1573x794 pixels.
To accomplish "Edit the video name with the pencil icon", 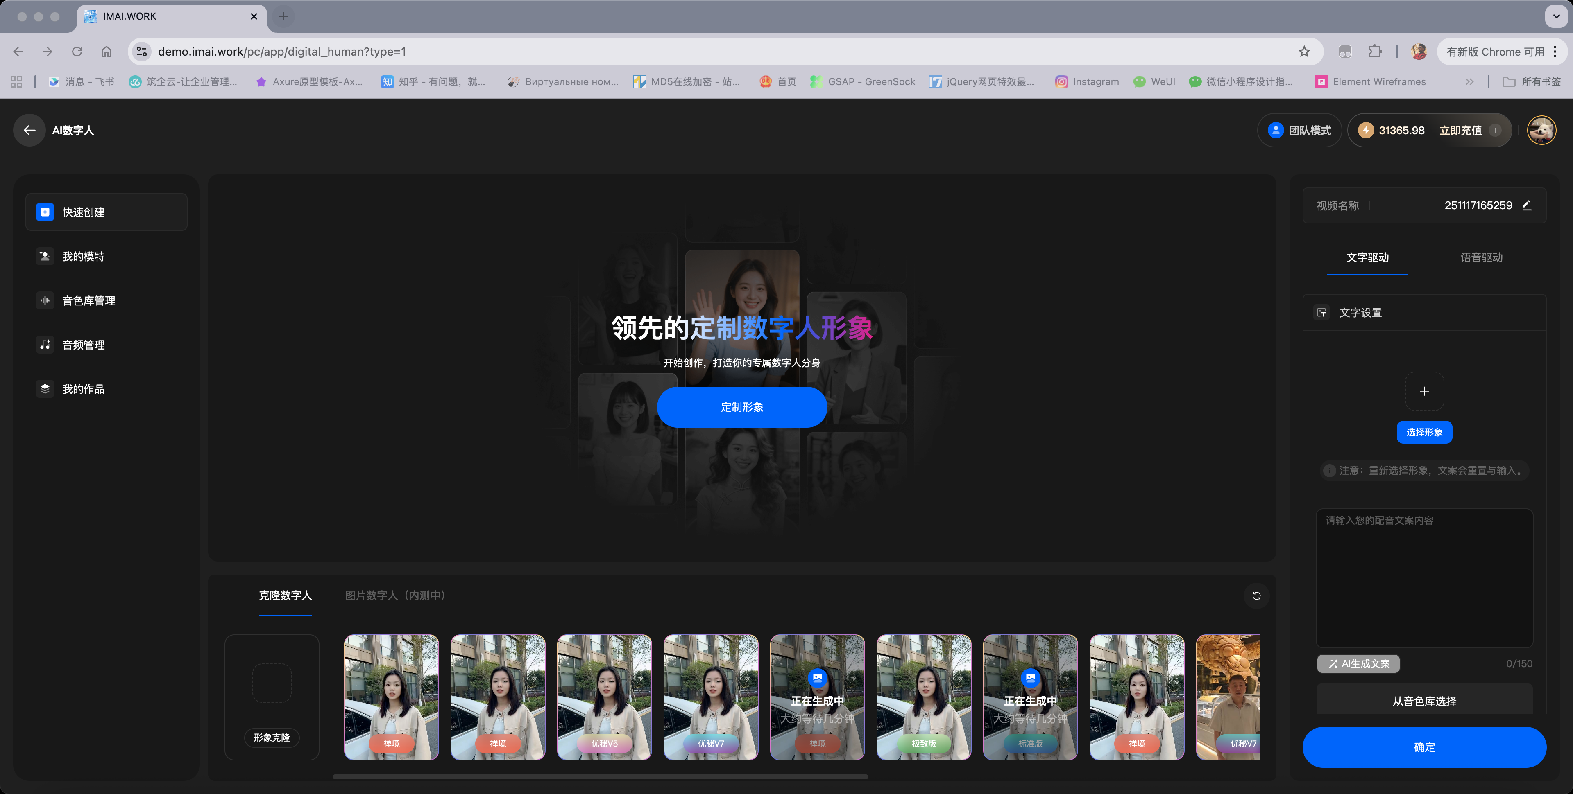I will (1527, 206).
